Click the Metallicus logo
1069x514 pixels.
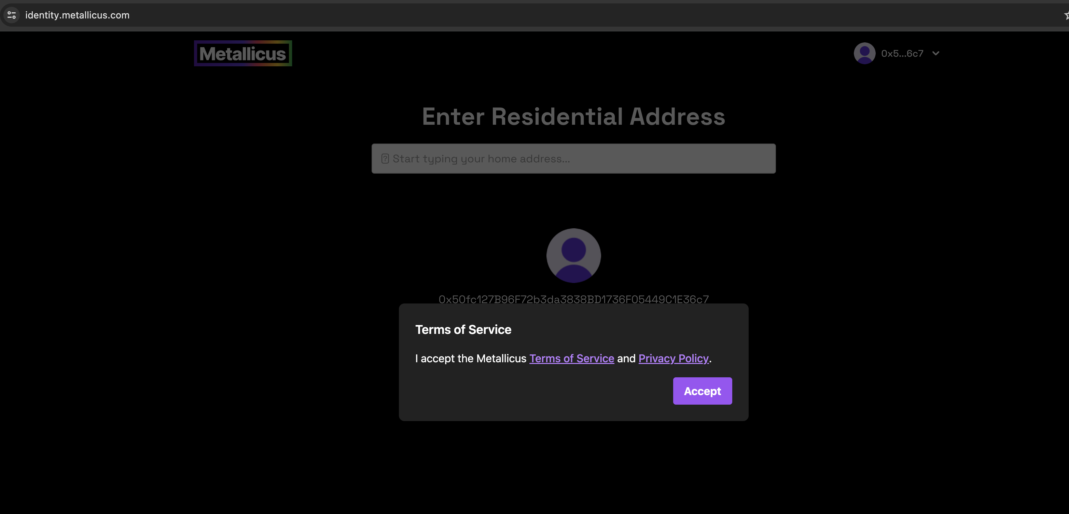243,53
